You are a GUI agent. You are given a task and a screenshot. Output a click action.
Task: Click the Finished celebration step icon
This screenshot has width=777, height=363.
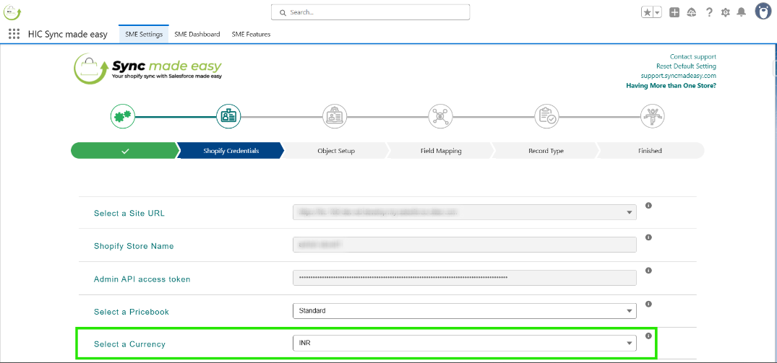coord(652,116)
